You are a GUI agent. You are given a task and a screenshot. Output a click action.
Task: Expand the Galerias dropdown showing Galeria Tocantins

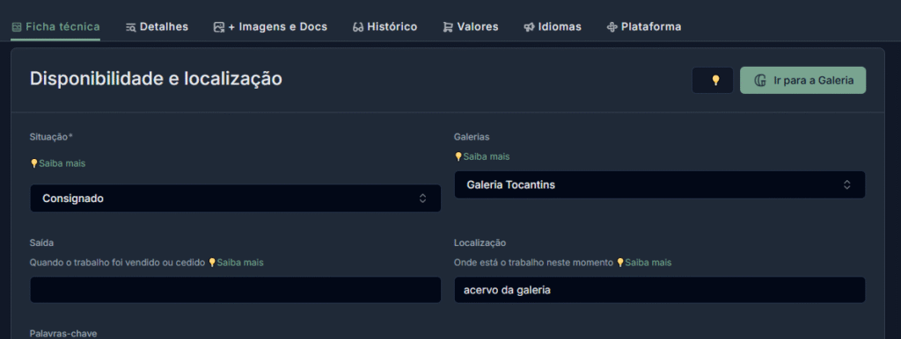(x=660, y=184)
